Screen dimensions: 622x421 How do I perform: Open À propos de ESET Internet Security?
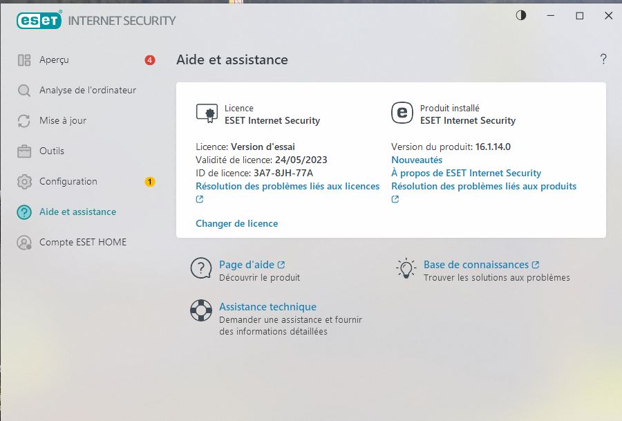tap(466, 173)
